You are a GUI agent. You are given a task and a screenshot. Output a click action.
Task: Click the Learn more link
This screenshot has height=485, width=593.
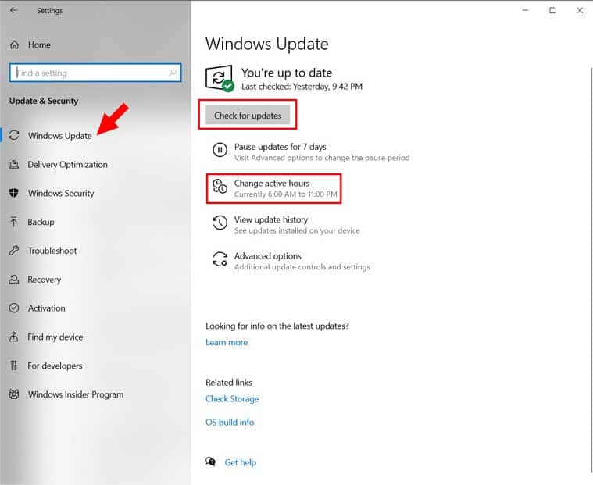[x=227, y=342]
